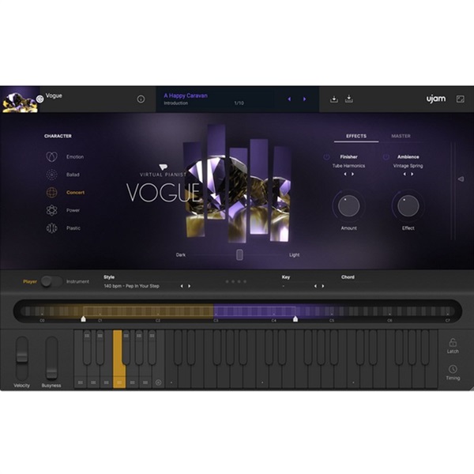Enable the Latch lock button
The height and width of the screenshot is (474, 474).
click(x=453, y=342)
